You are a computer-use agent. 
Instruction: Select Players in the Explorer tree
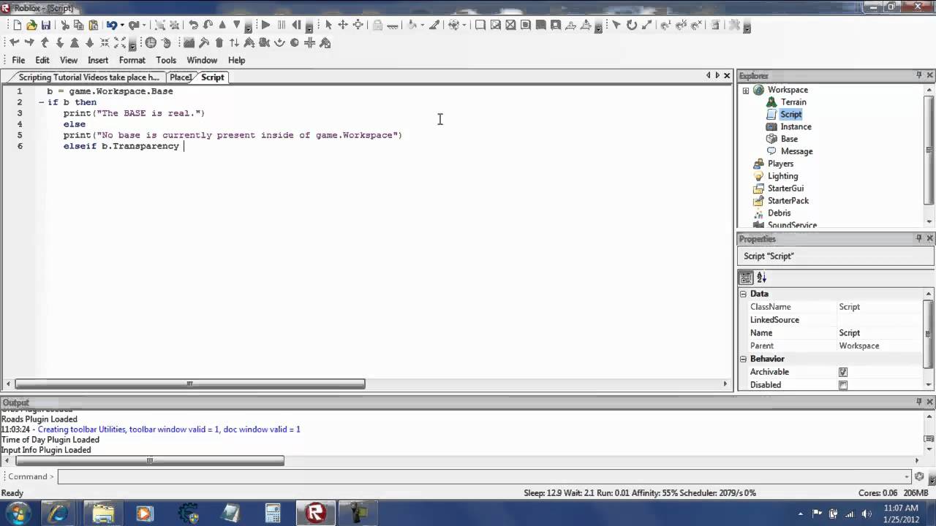(x=780, y=164)
